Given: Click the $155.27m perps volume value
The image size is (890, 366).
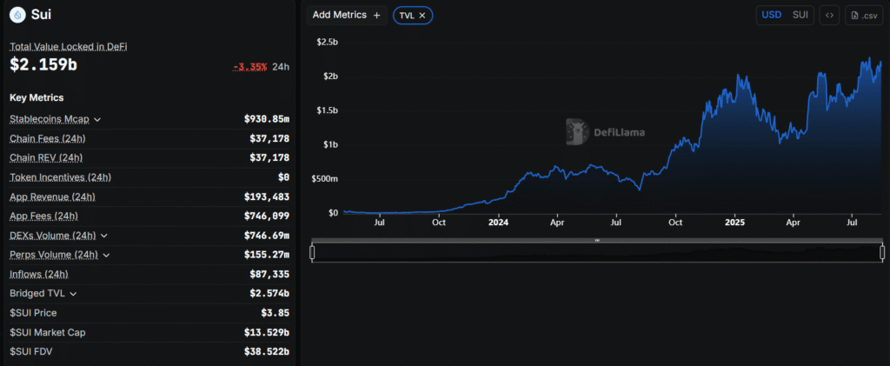Looking at the screenshot, I should click(x=266, y=255).
